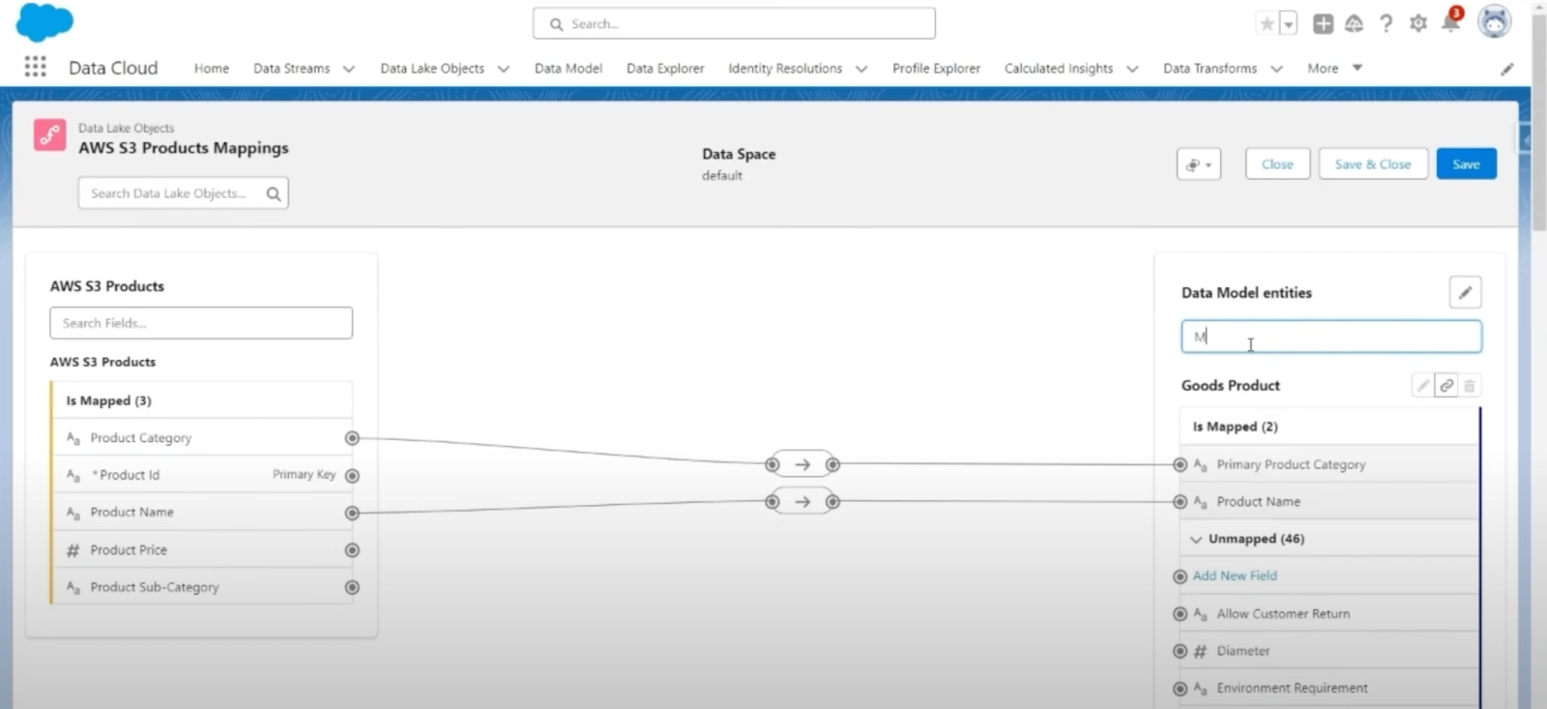Open the Data Explorer tab

point(665,69)
